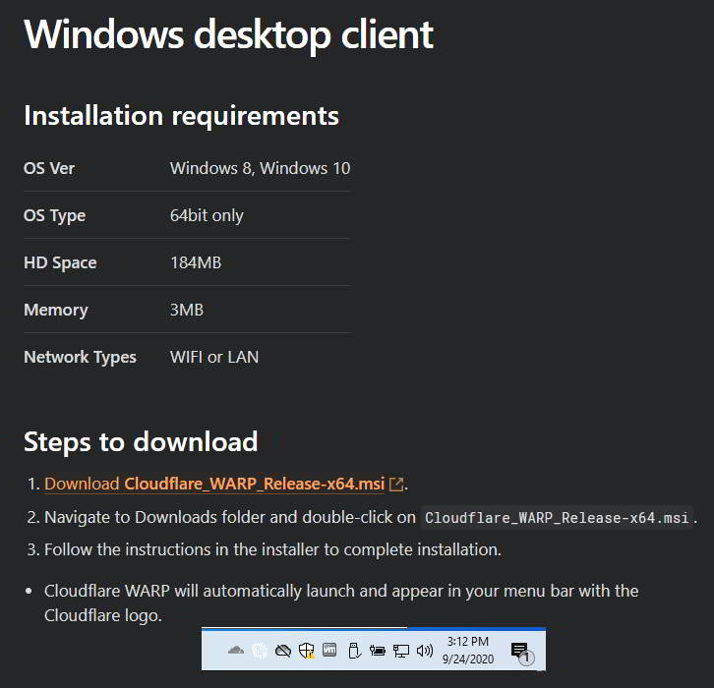Select the inline code Cloudflare_WARP_Release-x64.msi in step 2

click(557, 517)
